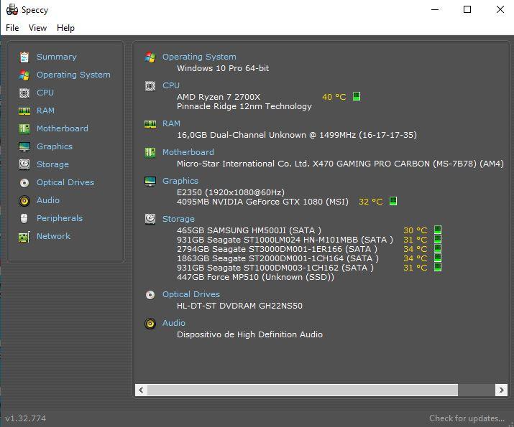Click the Motherboard icon in sidebar
This screenshot has height=427, width=514.
pos(24,128)
